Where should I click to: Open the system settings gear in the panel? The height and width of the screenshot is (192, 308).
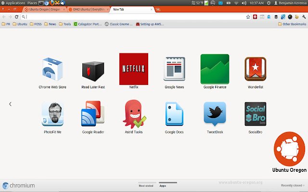point(269,3)
